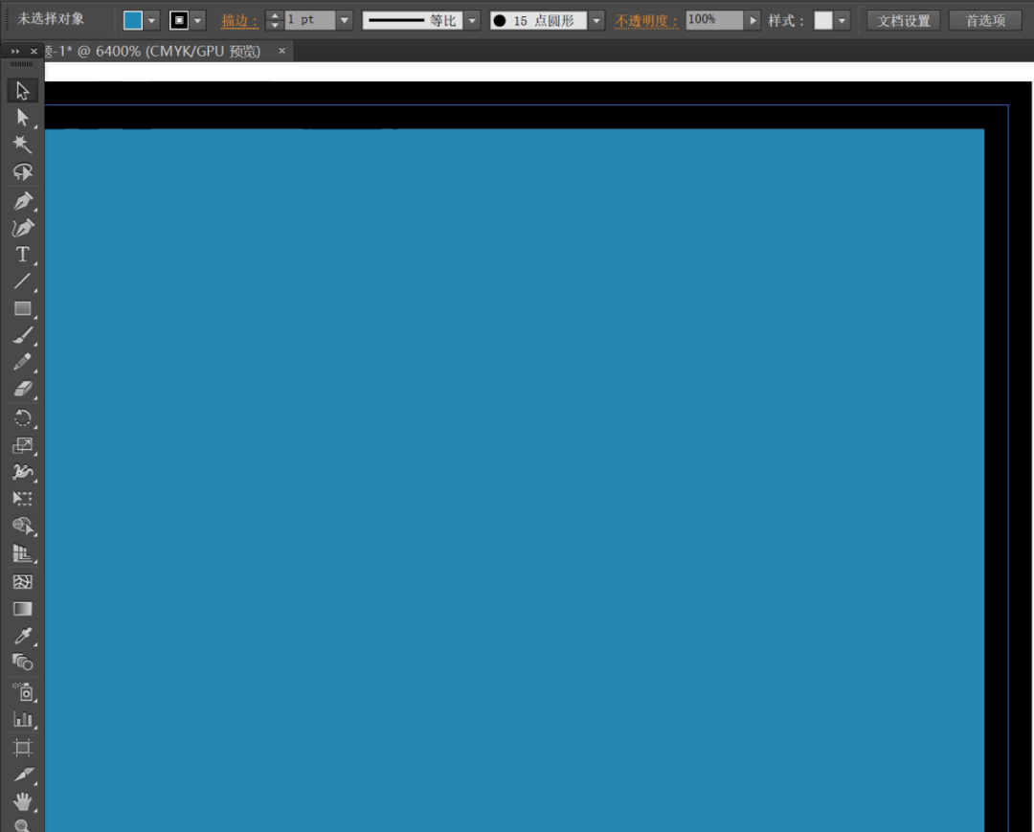Open the 等比 width profile dropdown

(472, 21)
